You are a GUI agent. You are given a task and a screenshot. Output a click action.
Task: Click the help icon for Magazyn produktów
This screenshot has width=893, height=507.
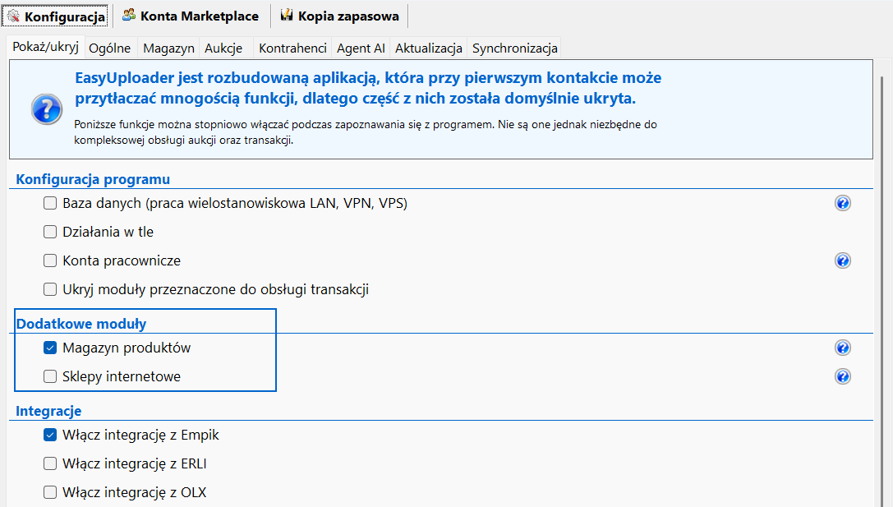(x=842, y=348)
